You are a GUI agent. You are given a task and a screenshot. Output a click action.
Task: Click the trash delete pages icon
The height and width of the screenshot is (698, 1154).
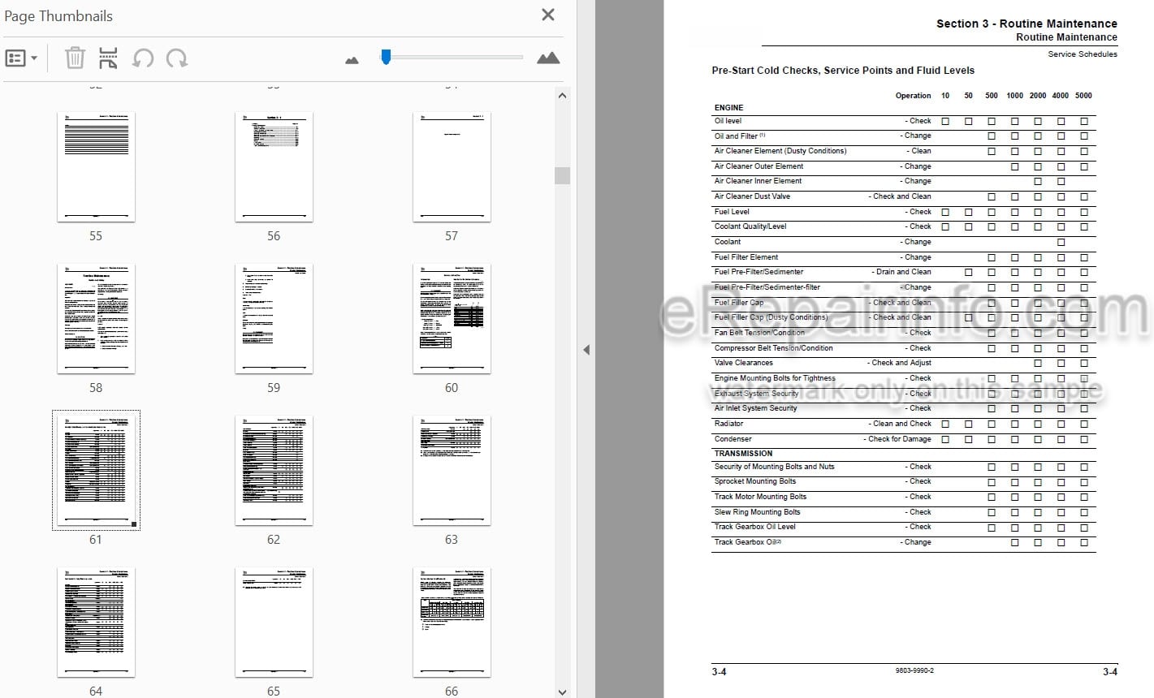[75, 58]
